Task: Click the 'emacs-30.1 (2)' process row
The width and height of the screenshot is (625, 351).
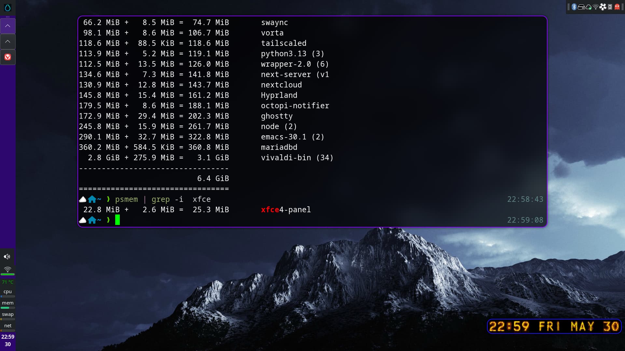Action: [x=293, y=137]
